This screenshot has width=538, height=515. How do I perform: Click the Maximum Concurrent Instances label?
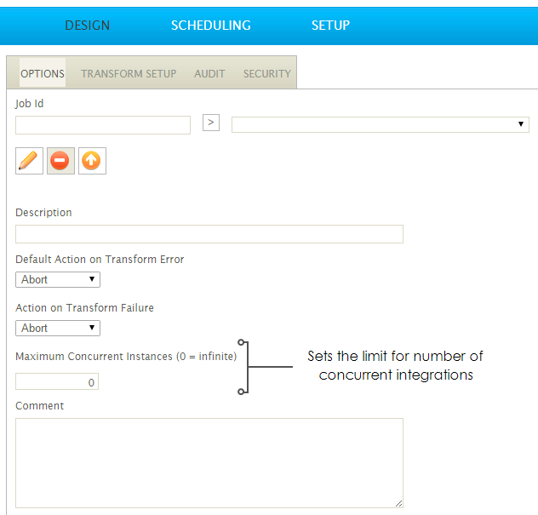pyautogui.click(x=126, y=356)
